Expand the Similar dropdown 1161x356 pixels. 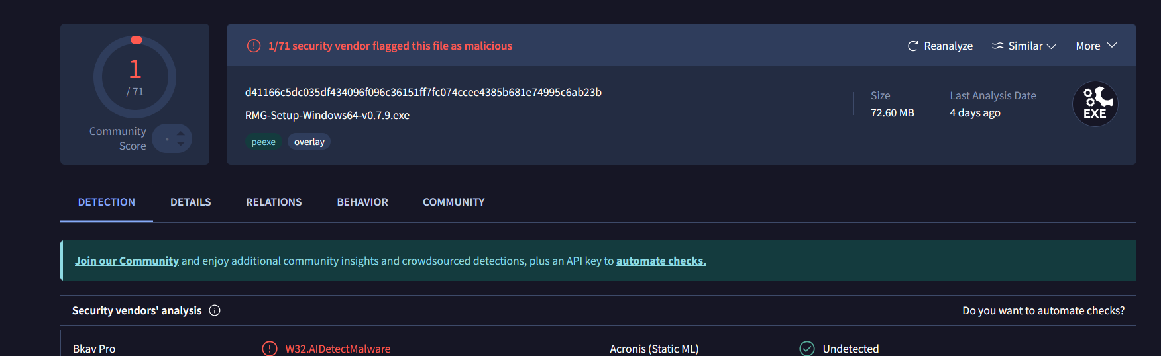point(1024,46)
